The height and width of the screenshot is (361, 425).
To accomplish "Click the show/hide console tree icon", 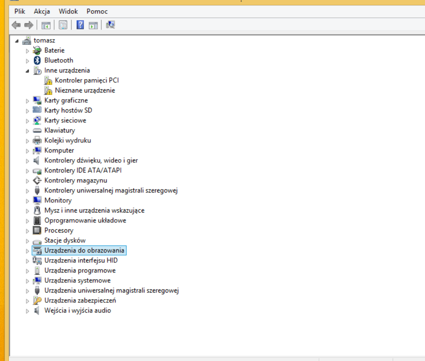I will (x=46, y=25).
